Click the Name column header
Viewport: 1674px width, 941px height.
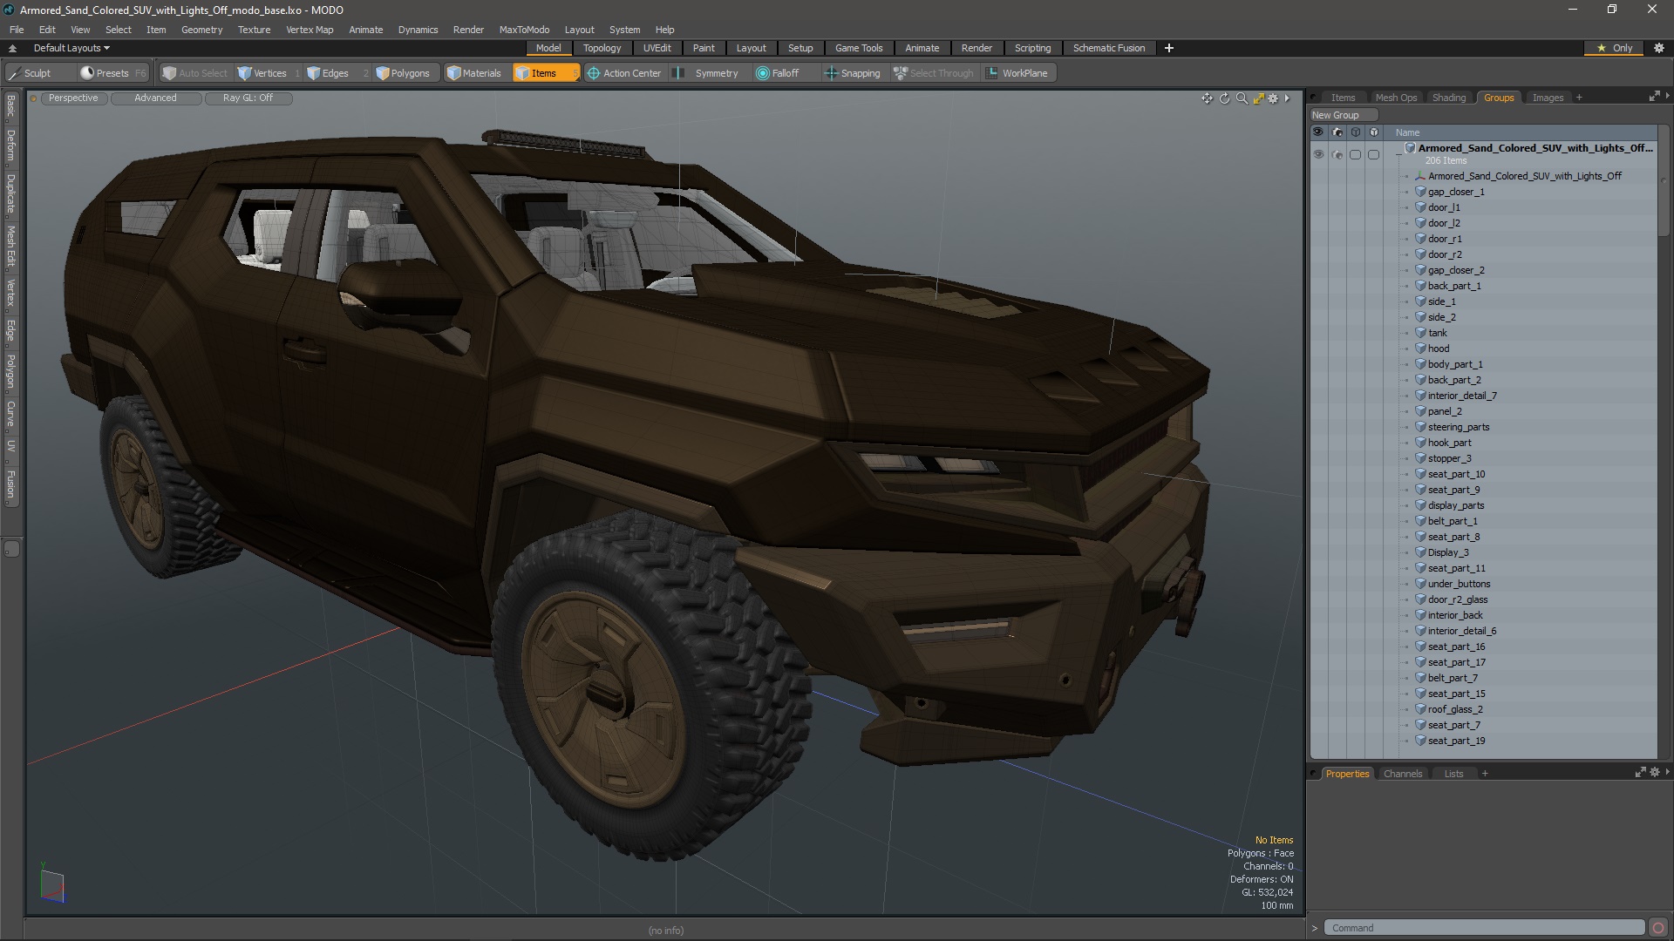pos(1407,132)
